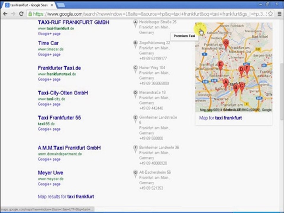Click gray marker A next to Heidelberger Straße

point(135,23)
